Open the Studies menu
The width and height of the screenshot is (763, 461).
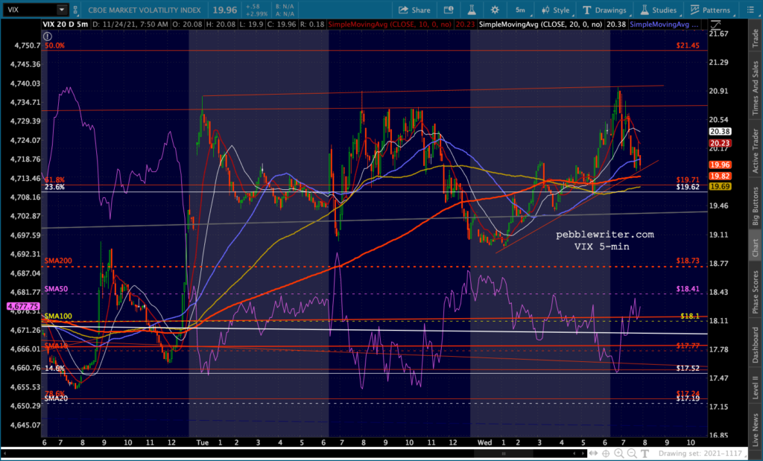[659, 10]
